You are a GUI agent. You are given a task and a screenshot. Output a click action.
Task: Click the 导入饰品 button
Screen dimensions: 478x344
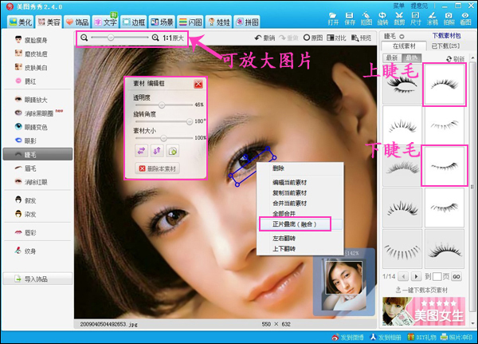tap(36, 279)
